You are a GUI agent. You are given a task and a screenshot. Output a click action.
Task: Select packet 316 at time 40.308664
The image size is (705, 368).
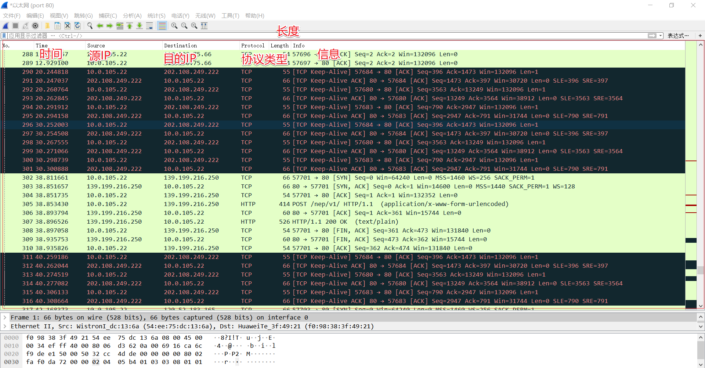click(343, 301)
